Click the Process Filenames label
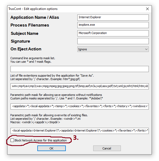The width and height of the screenshot is (159, 161). (x=30, y=25)
